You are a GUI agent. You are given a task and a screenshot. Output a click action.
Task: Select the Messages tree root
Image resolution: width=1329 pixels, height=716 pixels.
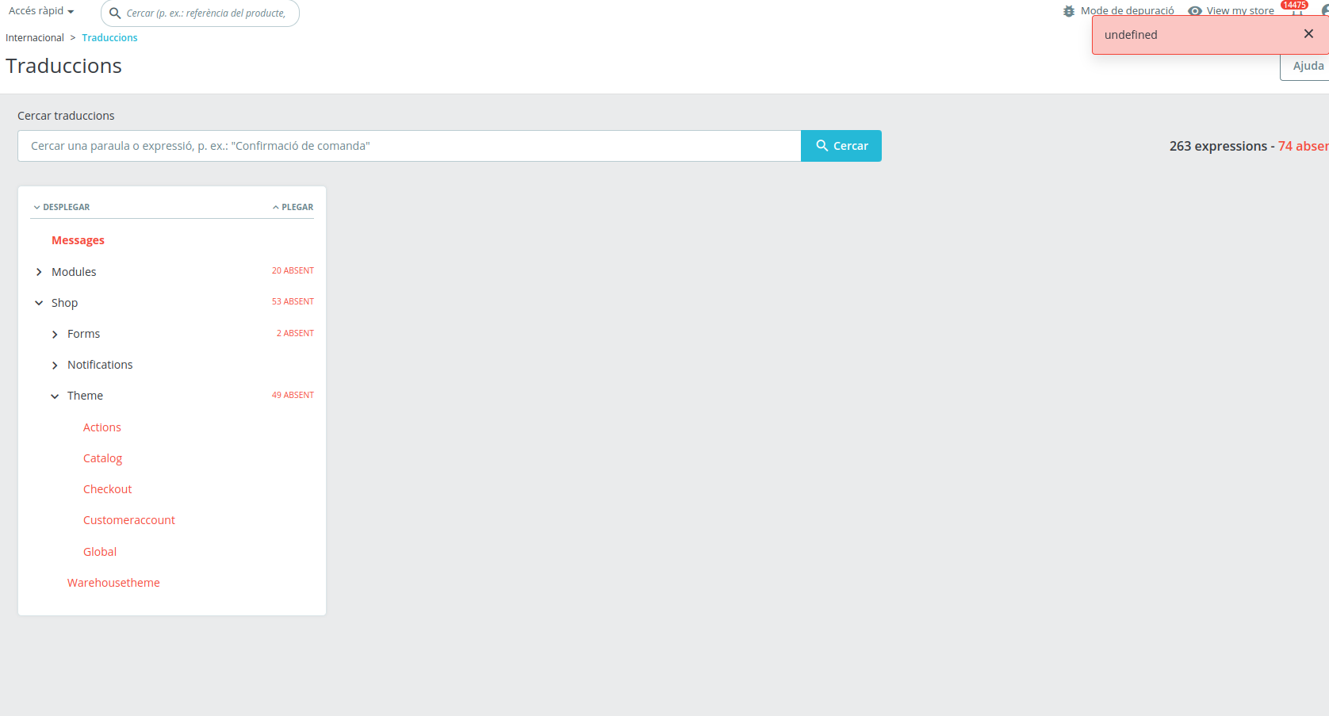pos(78,240)
